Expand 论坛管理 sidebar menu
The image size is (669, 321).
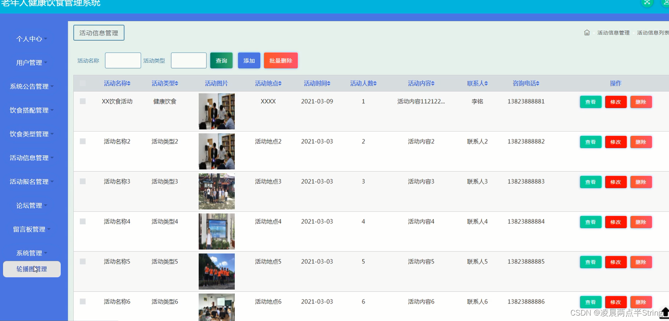(x=32, y=205)
